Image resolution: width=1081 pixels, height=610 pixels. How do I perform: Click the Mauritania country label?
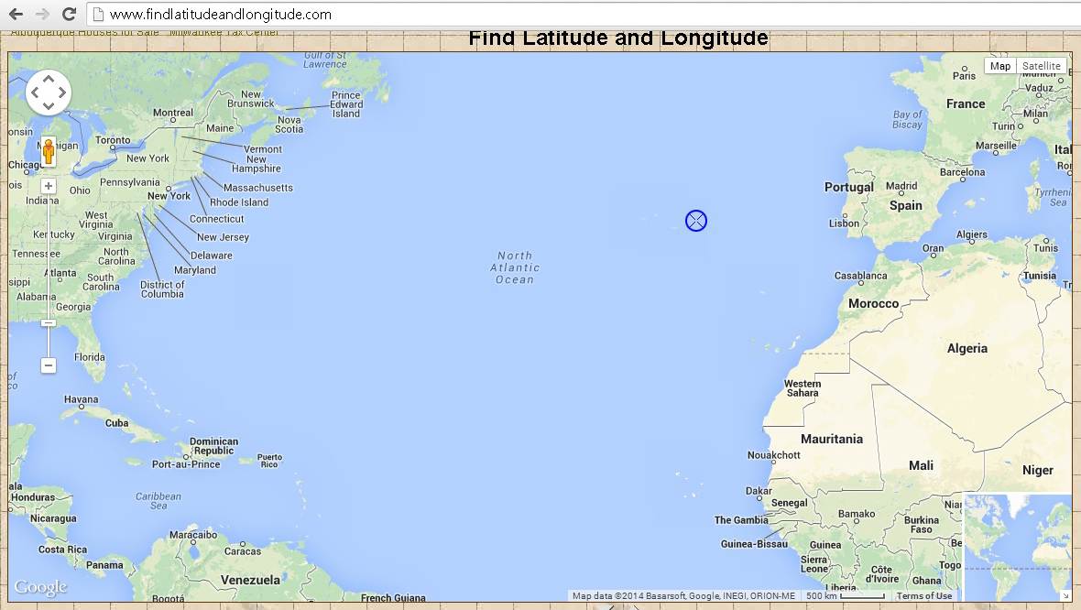pyautogui.click(x=832, y=439)
